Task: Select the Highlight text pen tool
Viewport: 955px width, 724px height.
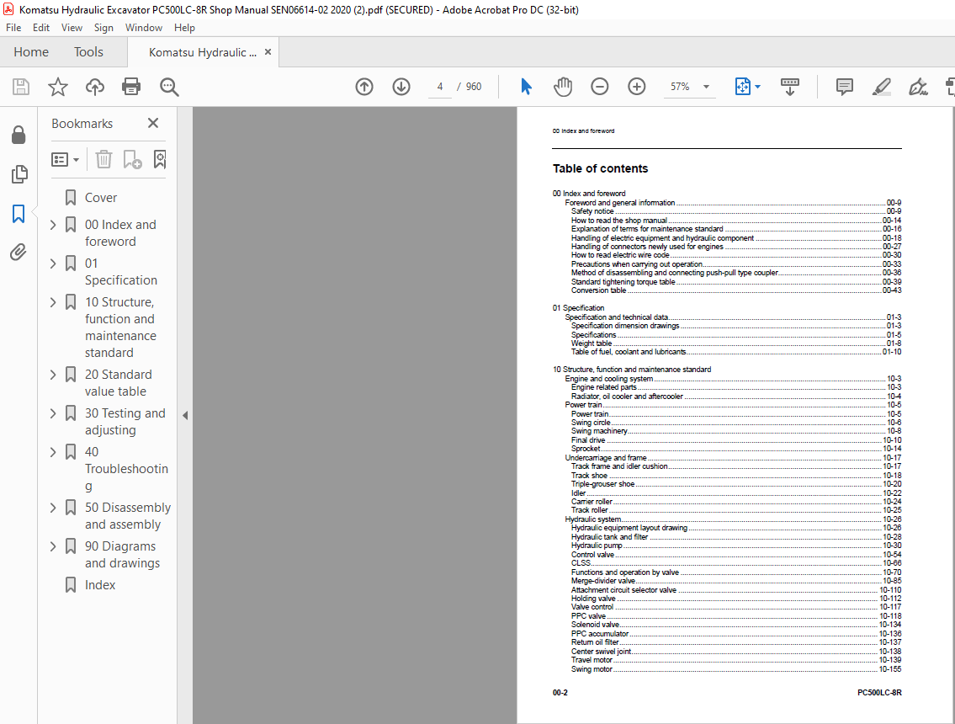Action: [881, 87]
